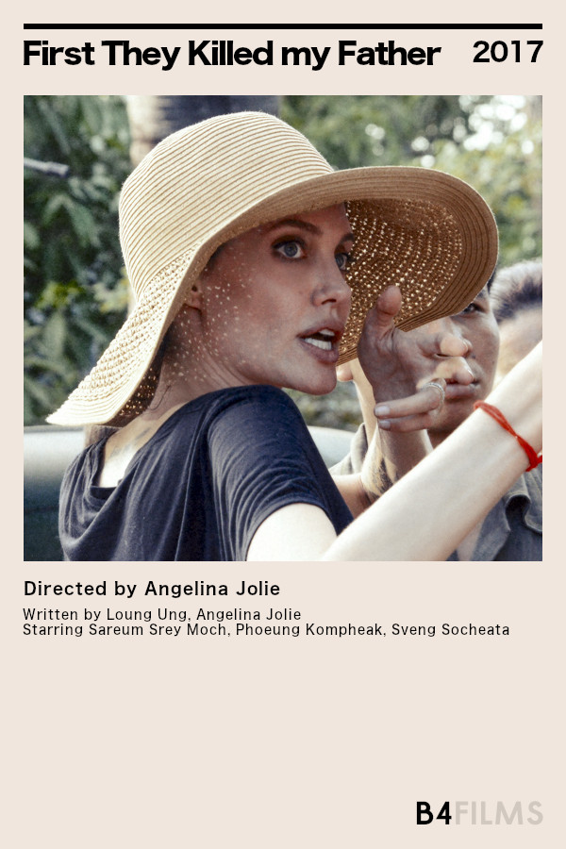Select the year 2017 text
Screen dimensions: 566x849
pos(508,52)
